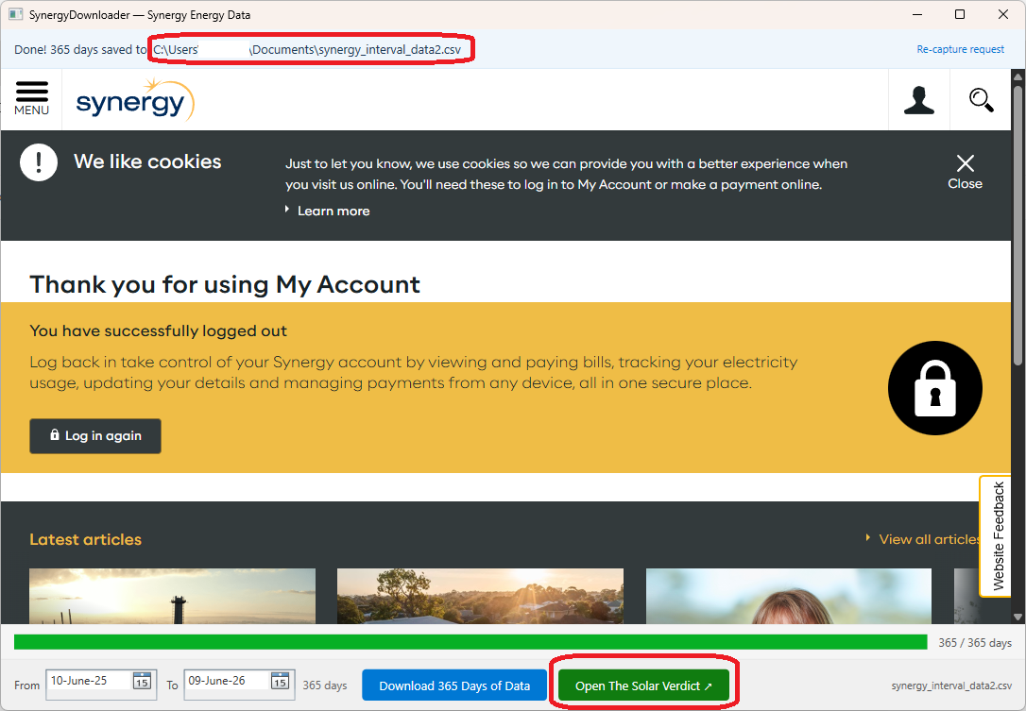
Task: Minimize the SynergyDownloader window
Action: click(x=917, y=14)
